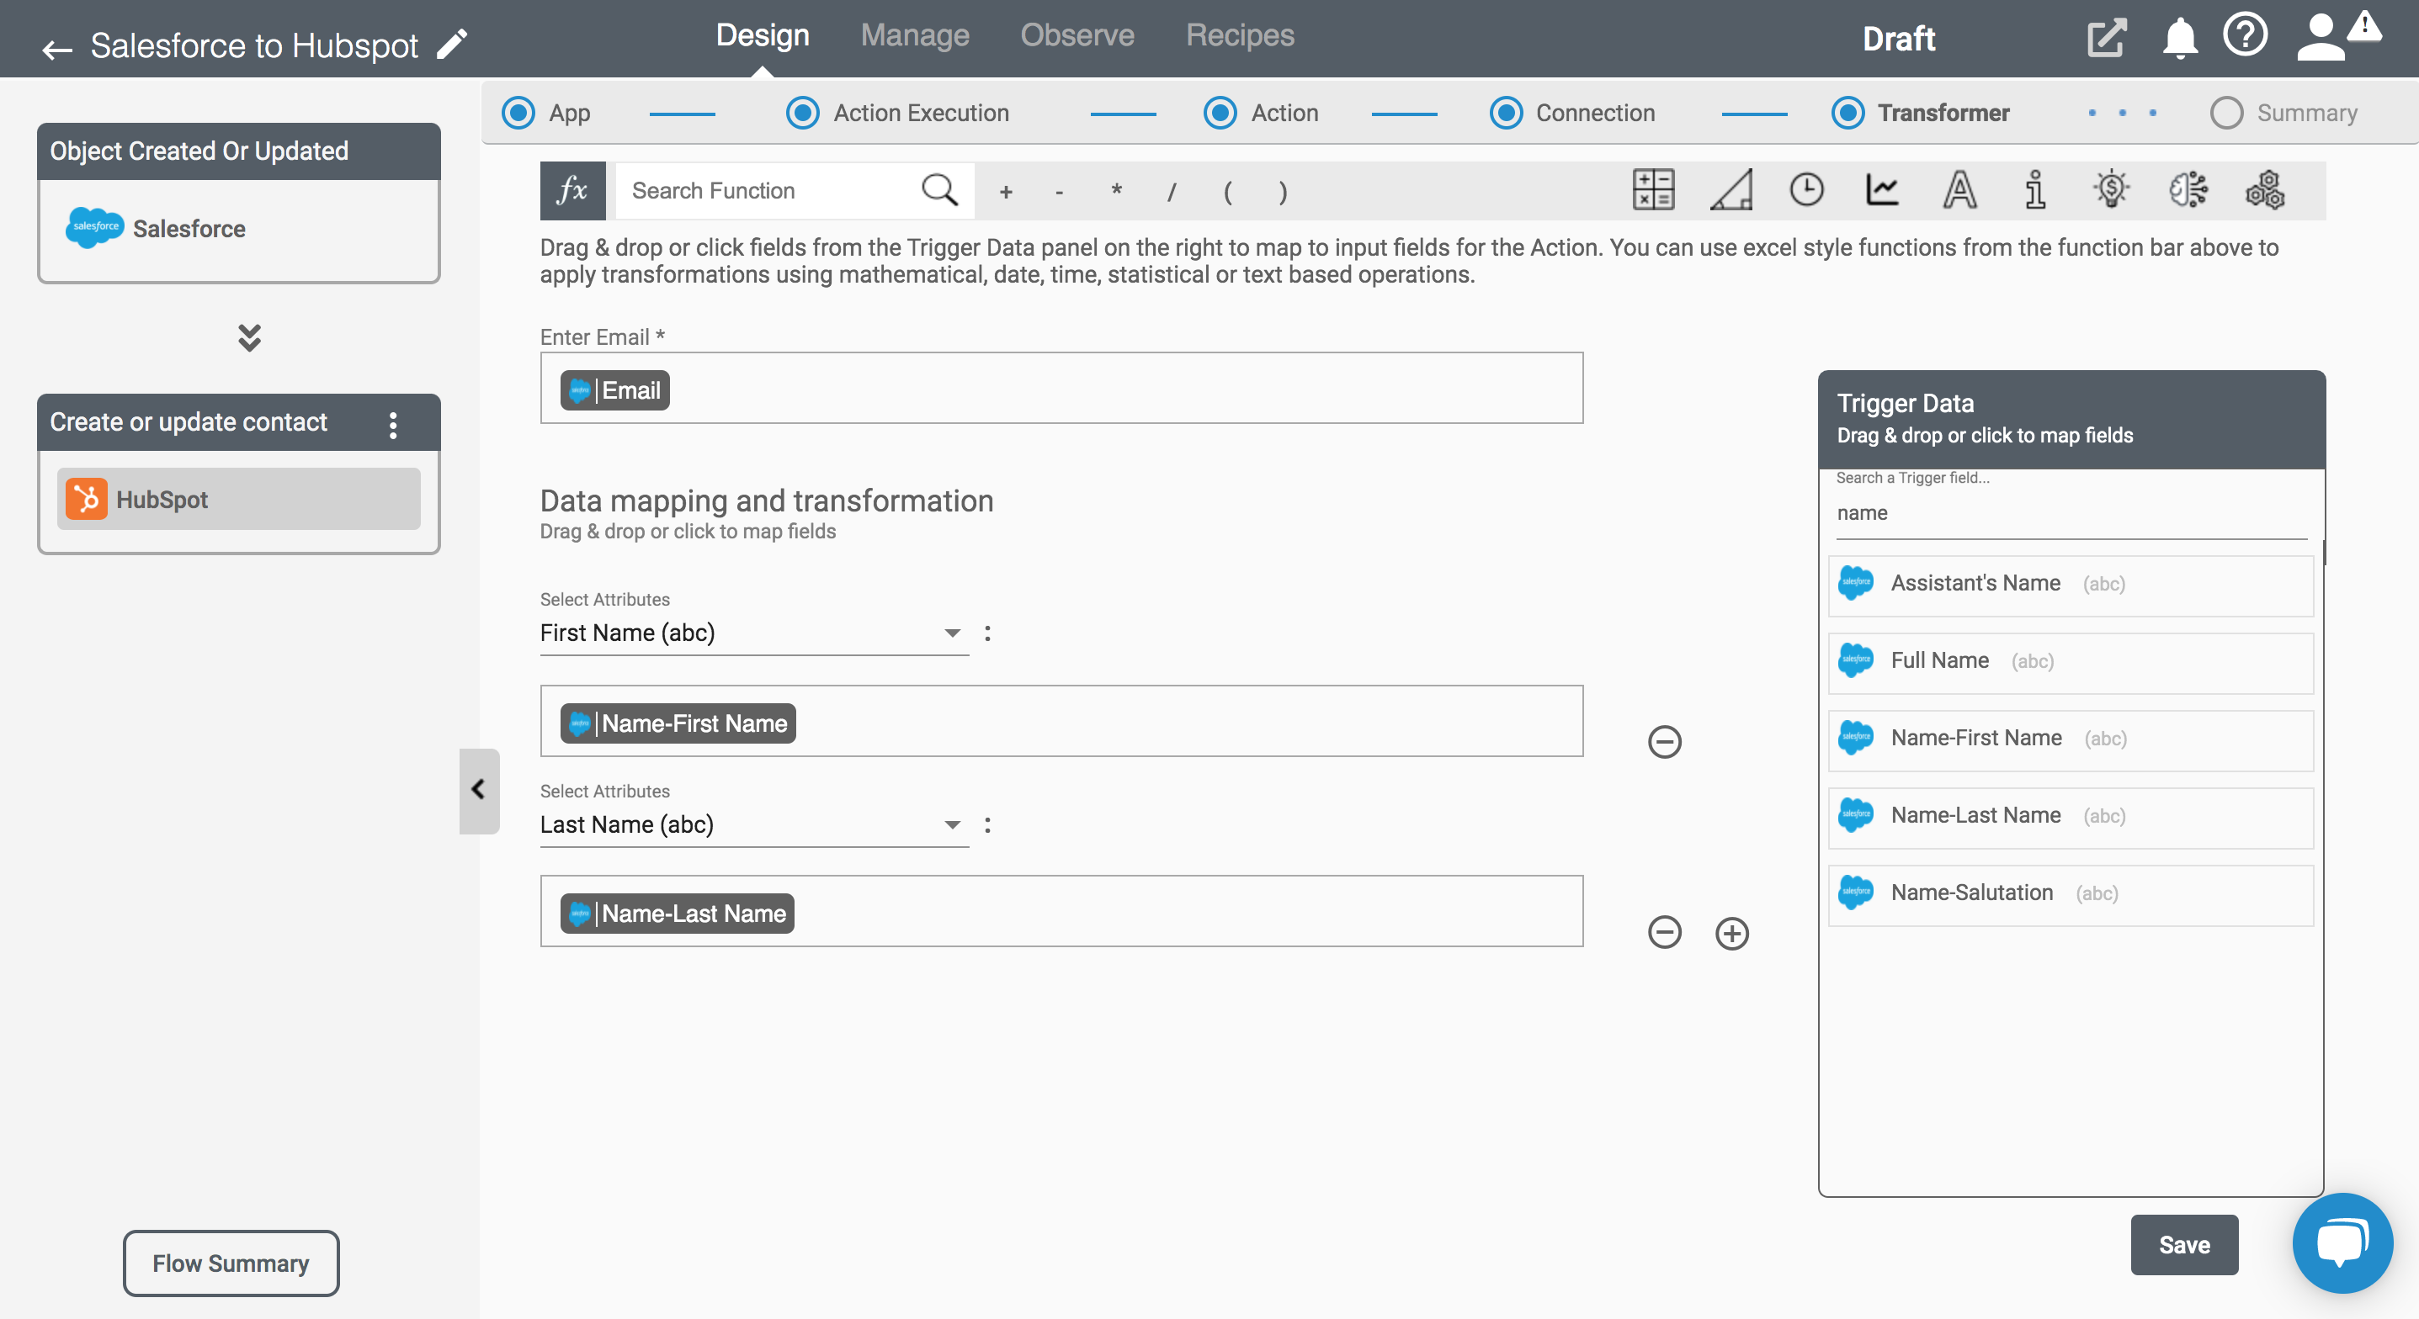This screenshot has height=1319, width=2419.
Task: Click the search magnifier in function bar
Action: tap(939, 189)
